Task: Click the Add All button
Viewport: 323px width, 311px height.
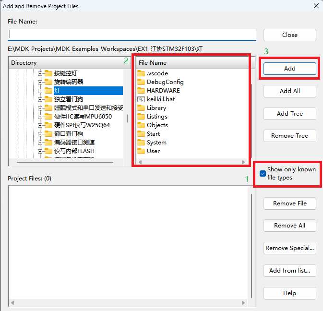Action: pos(289,91)
